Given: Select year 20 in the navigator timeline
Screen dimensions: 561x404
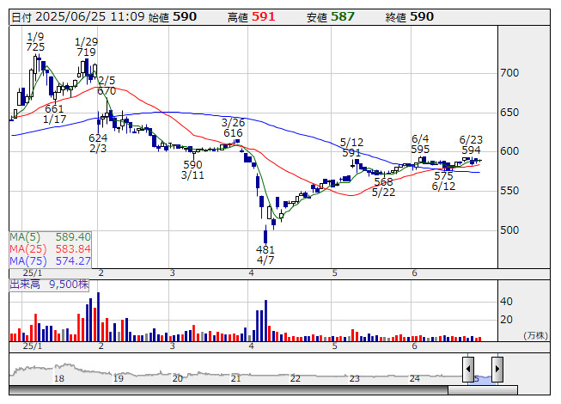Looking at the screenshot, I should (177, 378).
